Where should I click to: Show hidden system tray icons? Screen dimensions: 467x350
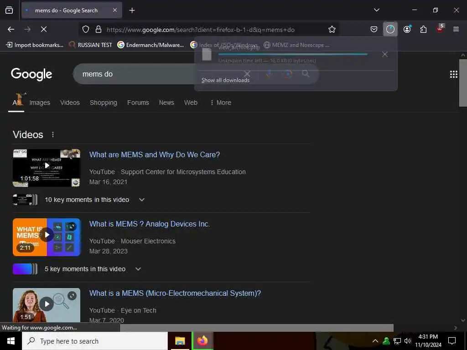click(x=375, y=341)
